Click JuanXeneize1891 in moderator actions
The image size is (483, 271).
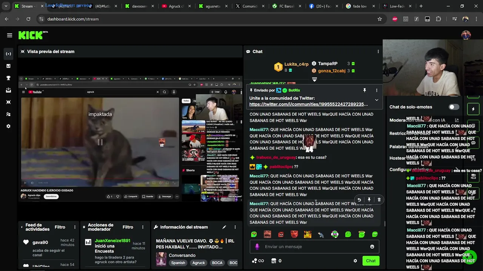point(112,241)
